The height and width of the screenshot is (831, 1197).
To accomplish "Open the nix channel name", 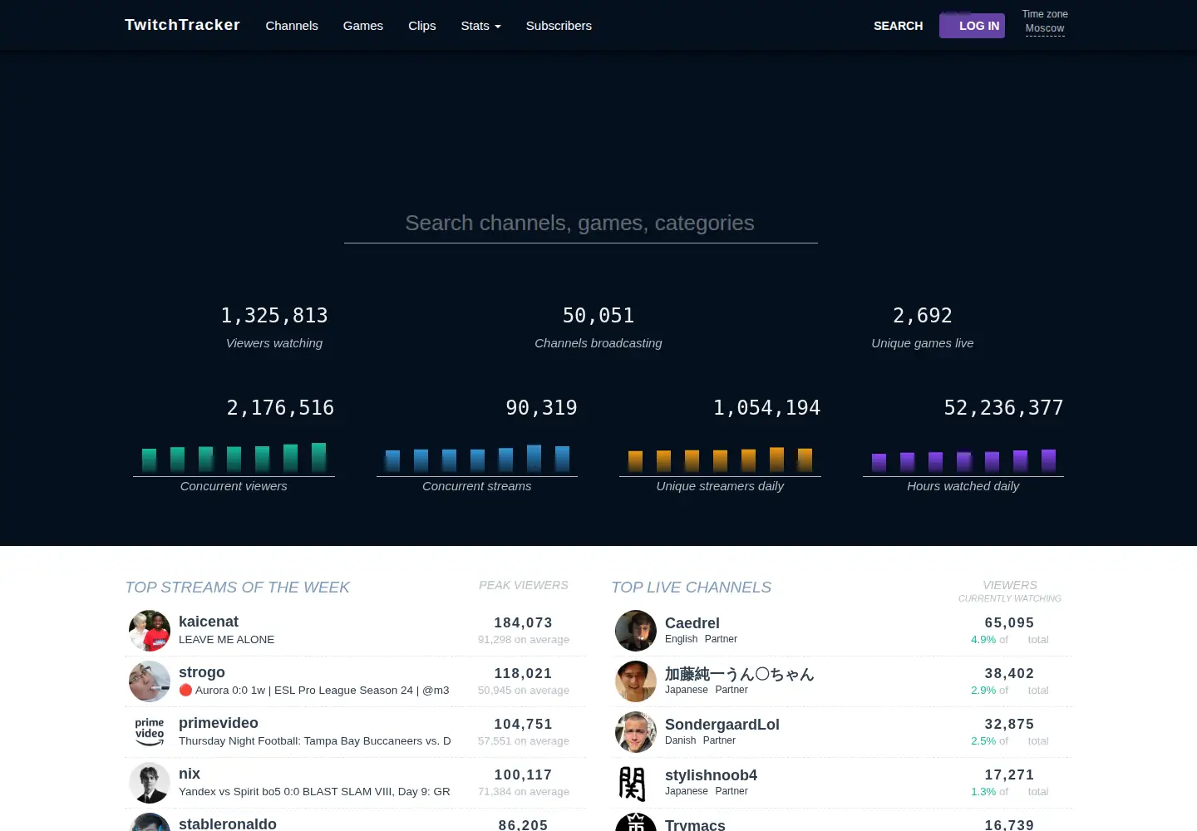I will coord(190,774).
